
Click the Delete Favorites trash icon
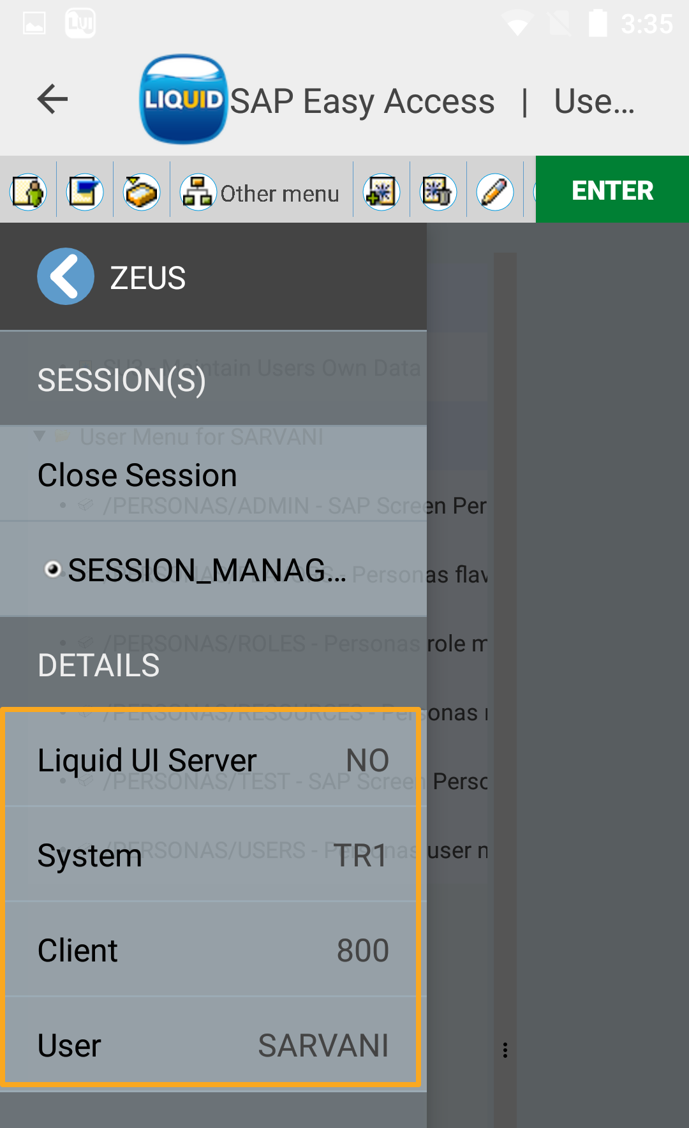point(438,191)
